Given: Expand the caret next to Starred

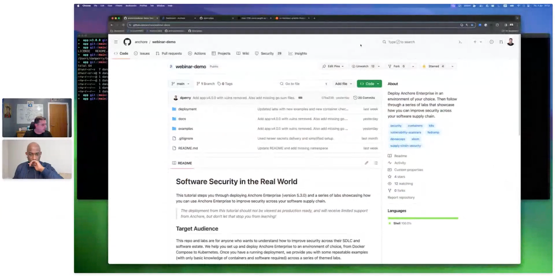Looking at the screenshot, I should 452,66.
